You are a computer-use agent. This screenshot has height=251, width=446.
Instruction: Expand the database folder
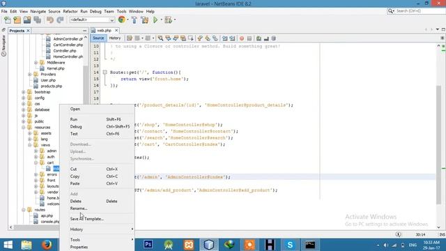(x=23, y=109)
